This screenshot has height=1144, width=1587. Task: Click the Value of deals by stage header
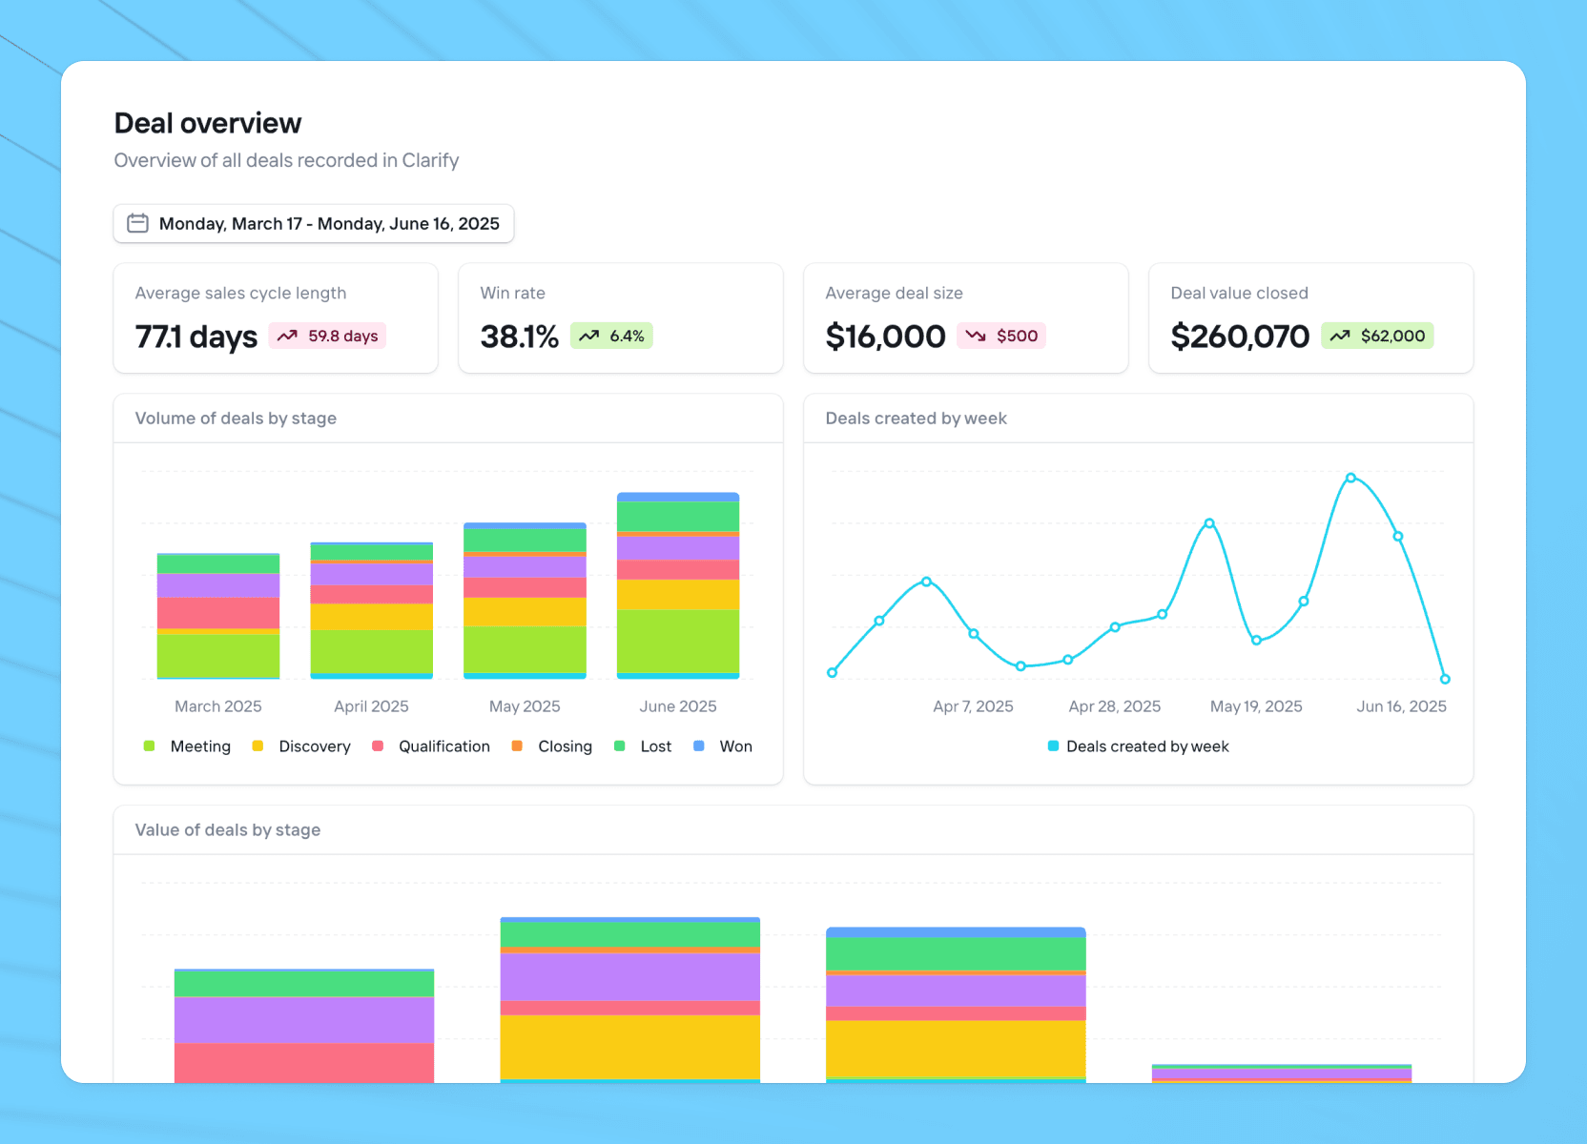(x=228, y=830)
